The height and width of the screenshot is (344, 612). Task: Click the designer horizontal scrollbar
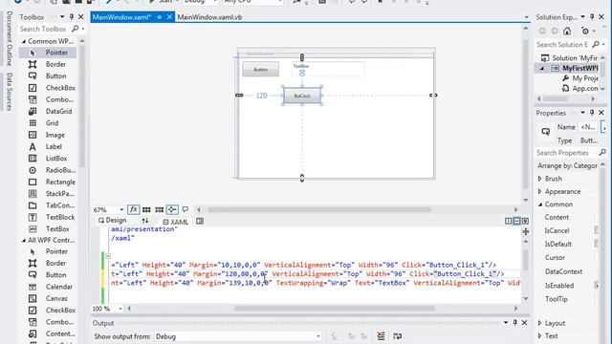[x=319, y=209]
